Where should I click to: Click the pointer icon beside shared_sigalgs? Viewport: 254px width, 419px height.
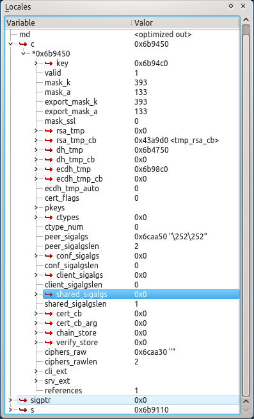49,295
